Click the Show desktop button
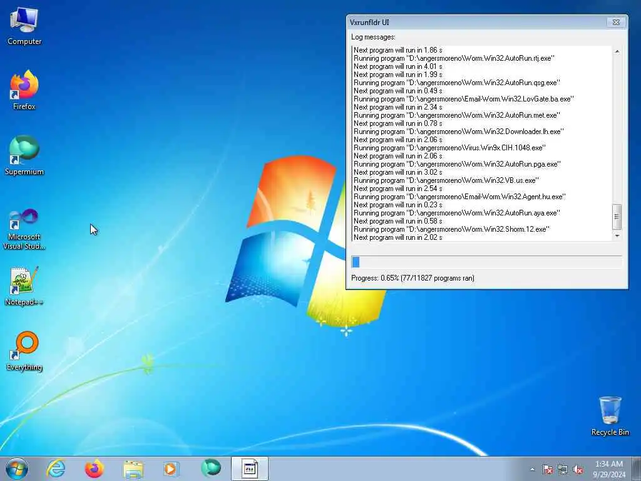This screenshot has width=641, height=481. coord(637,468)
